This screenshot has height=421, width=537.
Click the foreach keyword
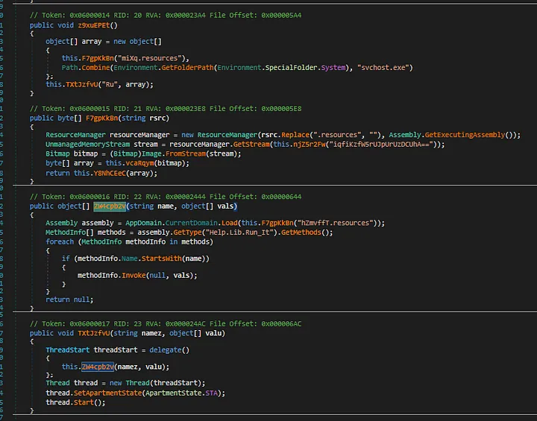[x=60, y=242]
